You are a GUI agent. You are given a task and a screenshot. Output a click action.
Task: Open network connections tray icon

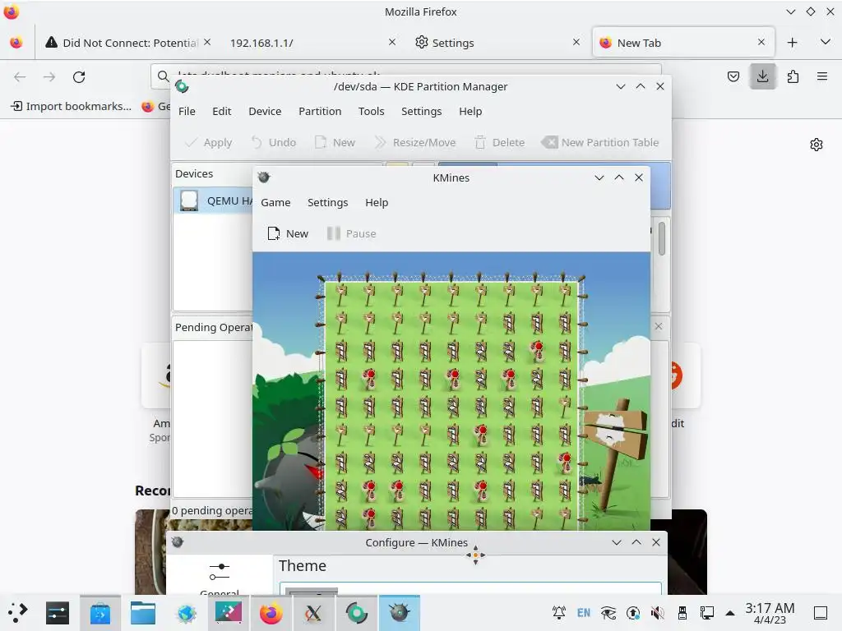pos(706,612)
